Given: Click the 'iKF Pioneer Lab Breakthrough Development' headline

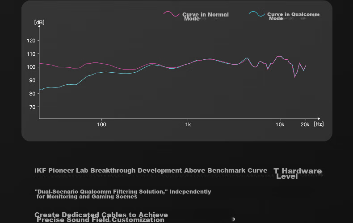Looking at the screenshot, I should [151, 170].
